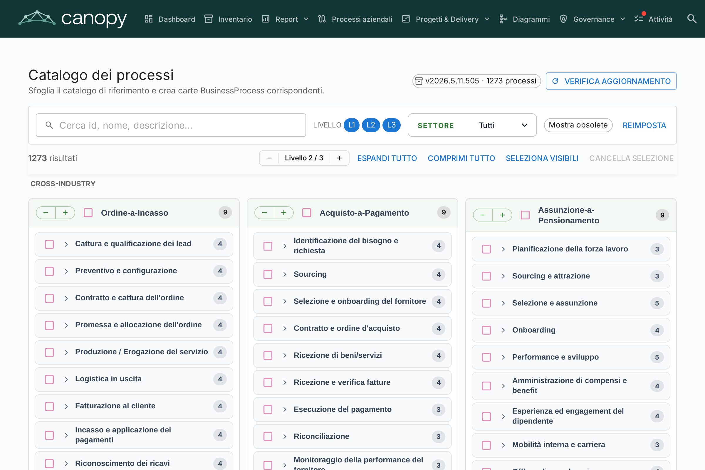Image resolution: width=705 pixels, height=470 pixels.
Task: Check the Acquisto-a-Pagamento header checkbox
Action: [x=307, y=213]
